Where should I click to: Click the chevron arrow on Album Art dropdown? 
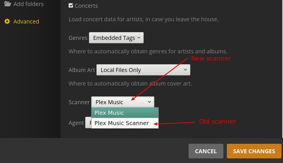(185, 70)
